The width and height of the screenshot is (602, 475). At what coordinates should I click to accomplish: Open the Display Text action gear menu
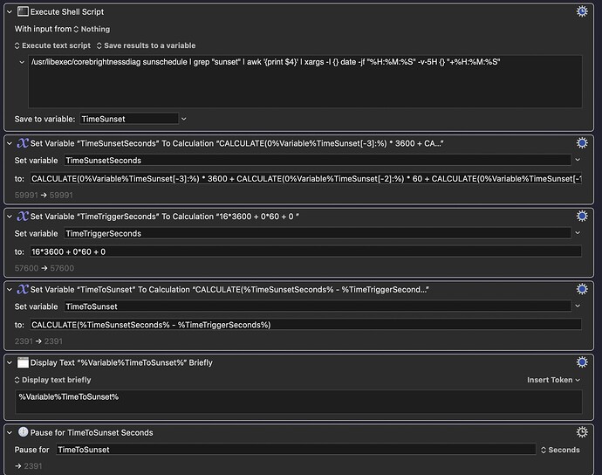[582, 362]
